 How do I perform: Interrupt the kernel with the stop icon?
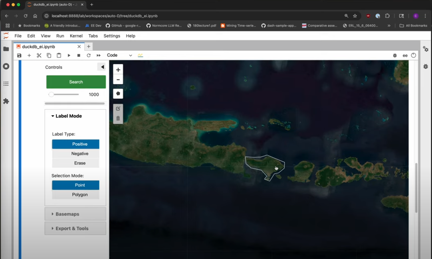pyautogui.click(x=79, y=55)
